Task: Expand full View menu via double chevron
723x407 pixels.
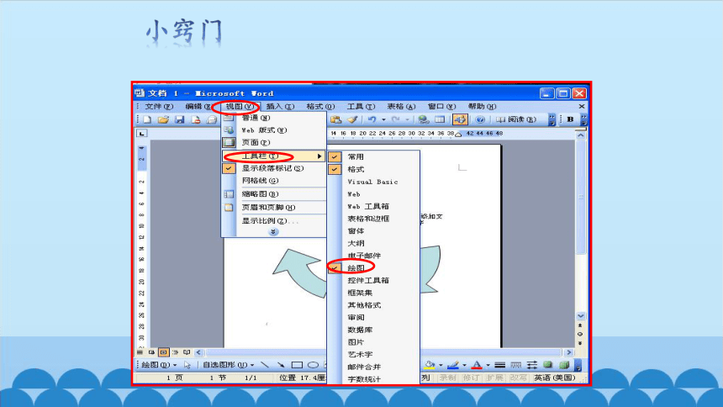Action: pyautogui.click(x=273, y=231)
